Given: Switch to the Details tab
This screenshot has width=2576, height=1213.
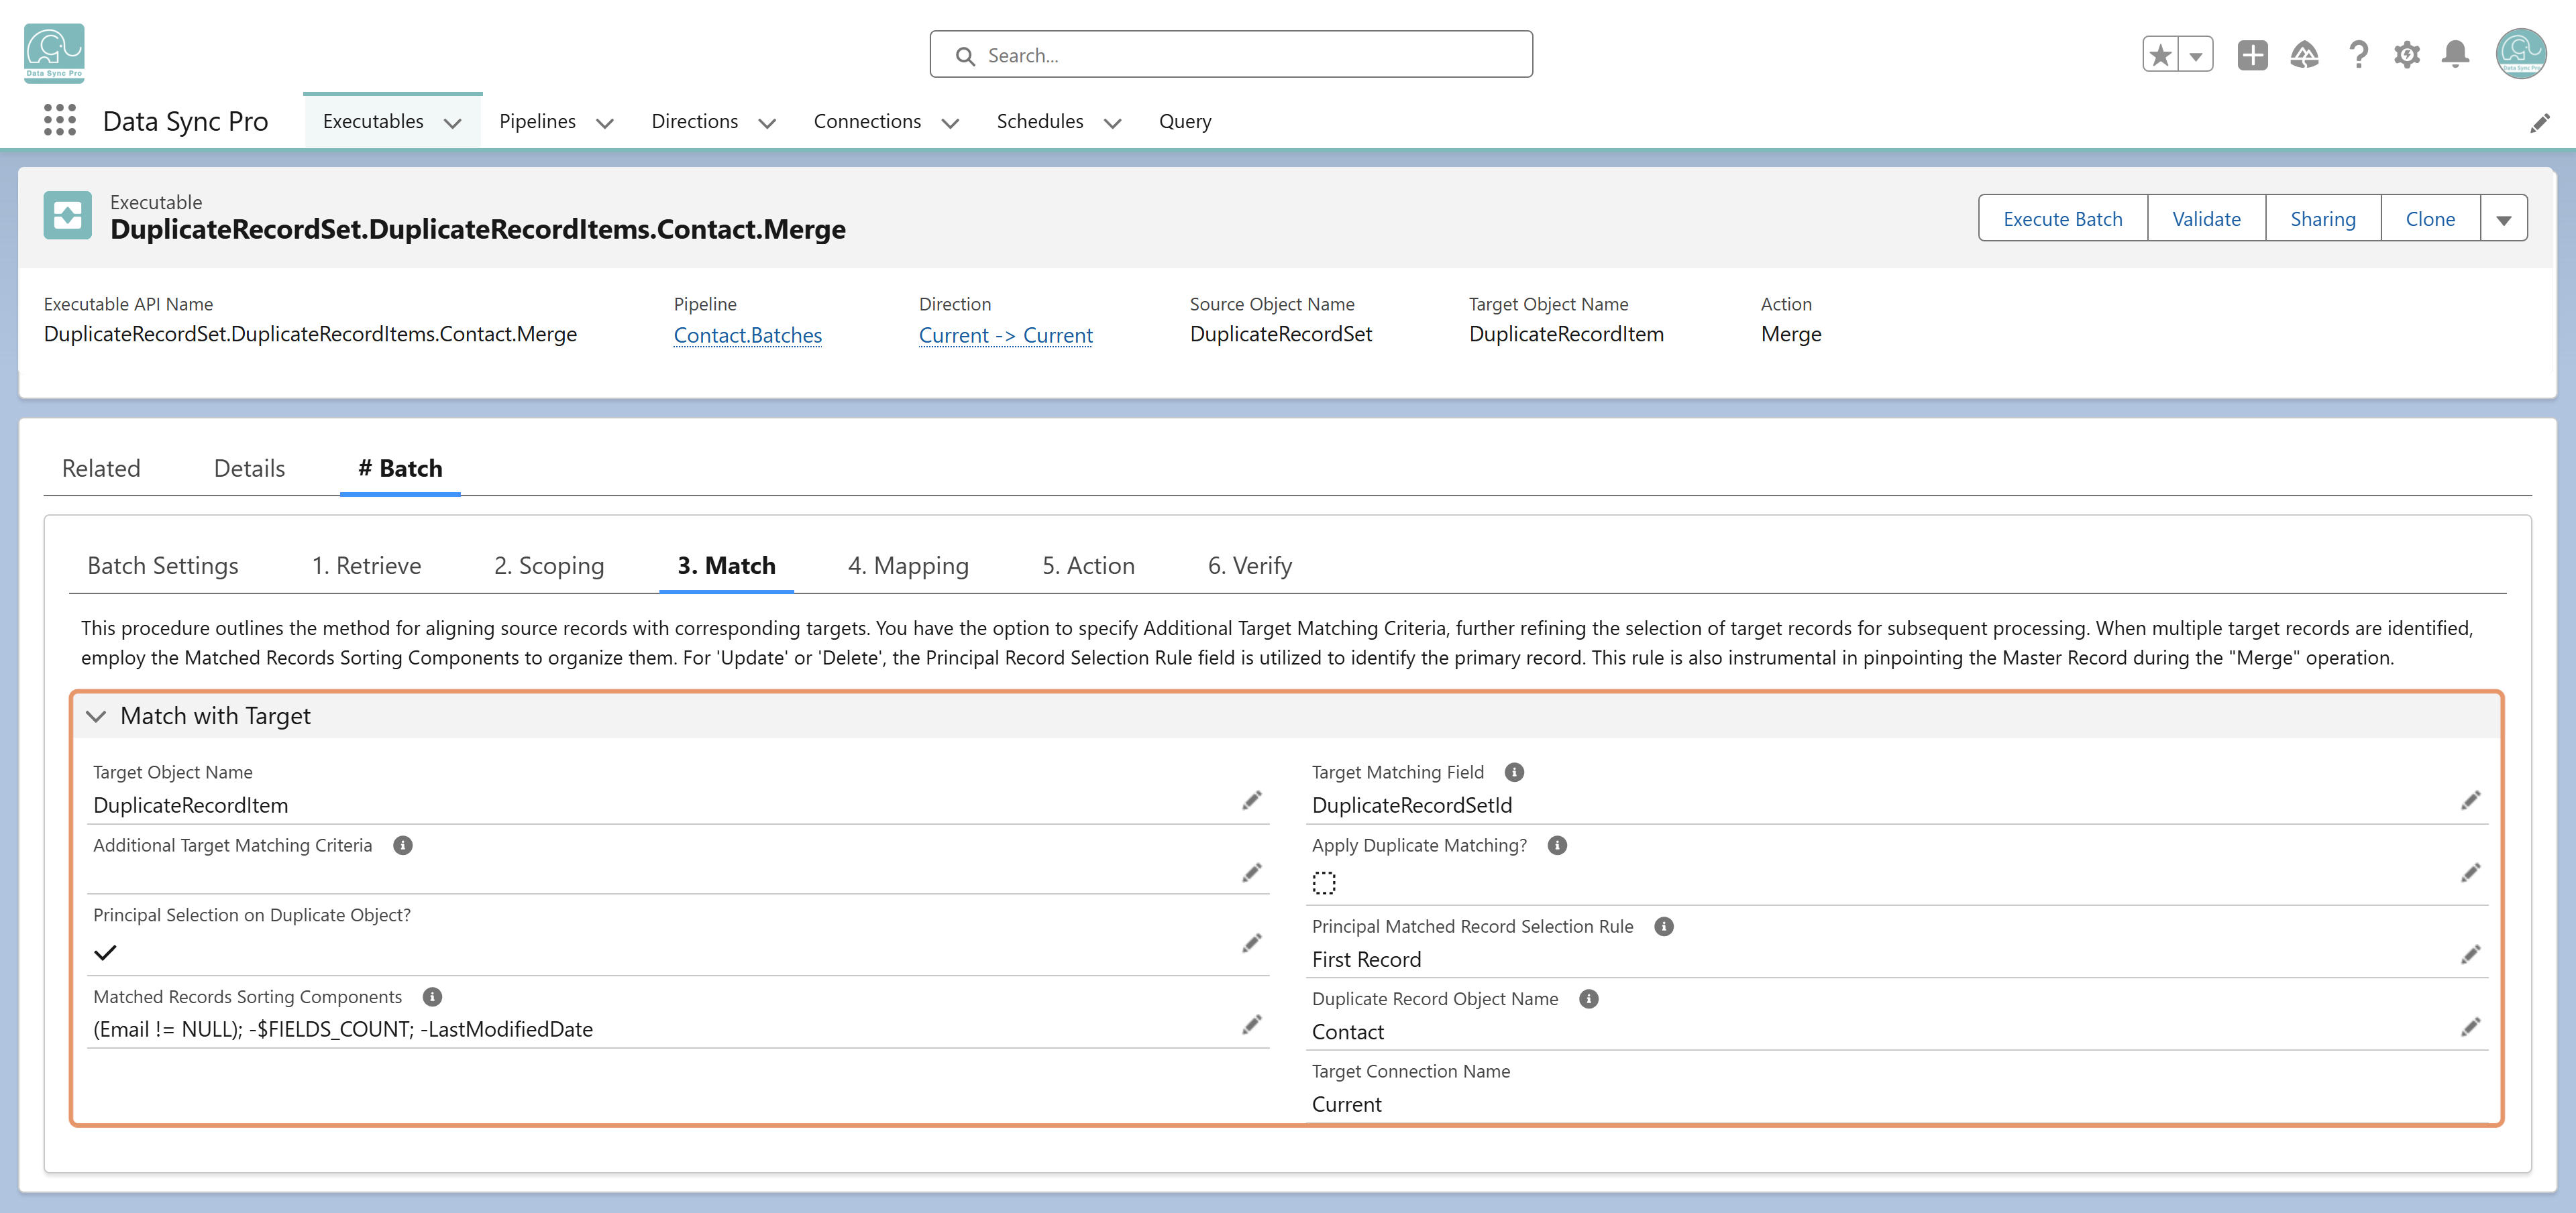Looking at the screenshot, I should tap(249, 467).
